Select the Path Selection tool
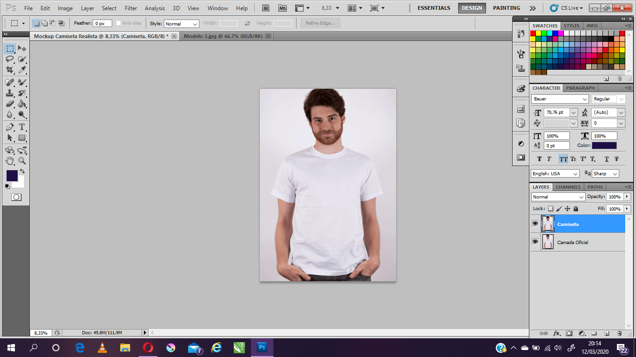636x357 pixels. (10, 138)
